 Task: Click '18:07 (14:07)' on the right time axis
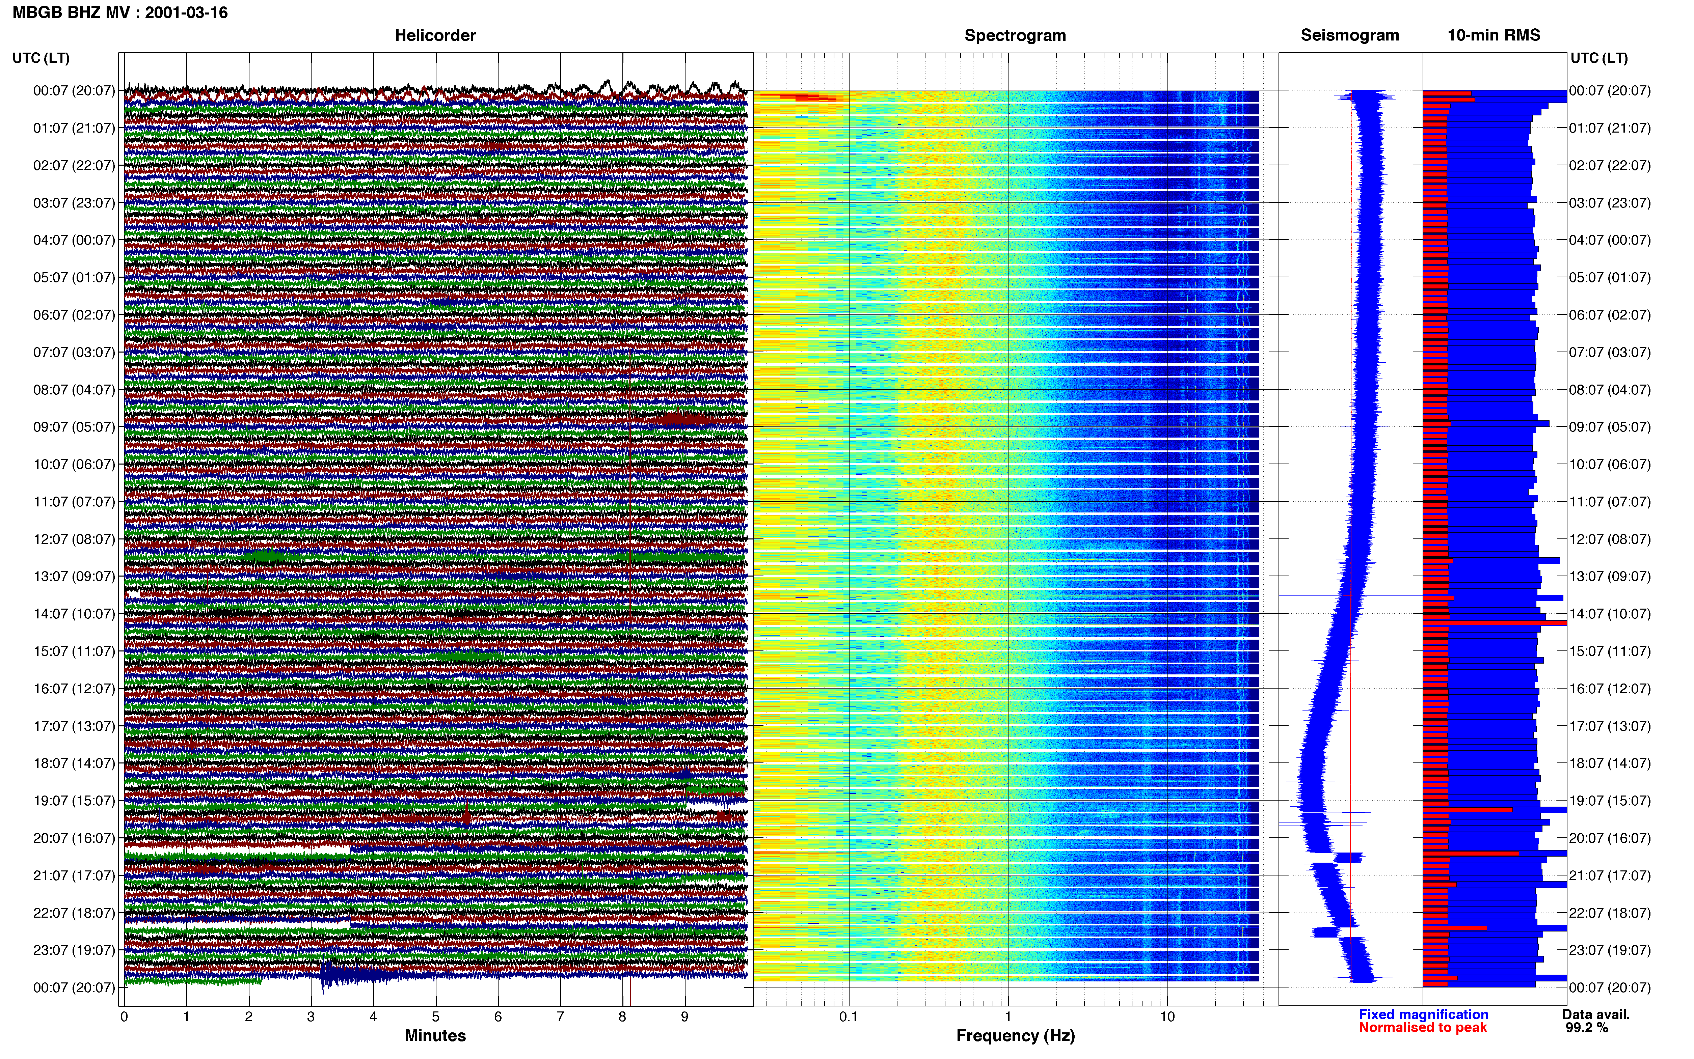coord(1610,763)
